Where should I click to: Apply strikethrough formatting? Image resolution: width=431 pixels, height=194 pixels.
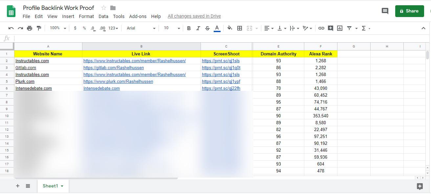coord(207,28)
